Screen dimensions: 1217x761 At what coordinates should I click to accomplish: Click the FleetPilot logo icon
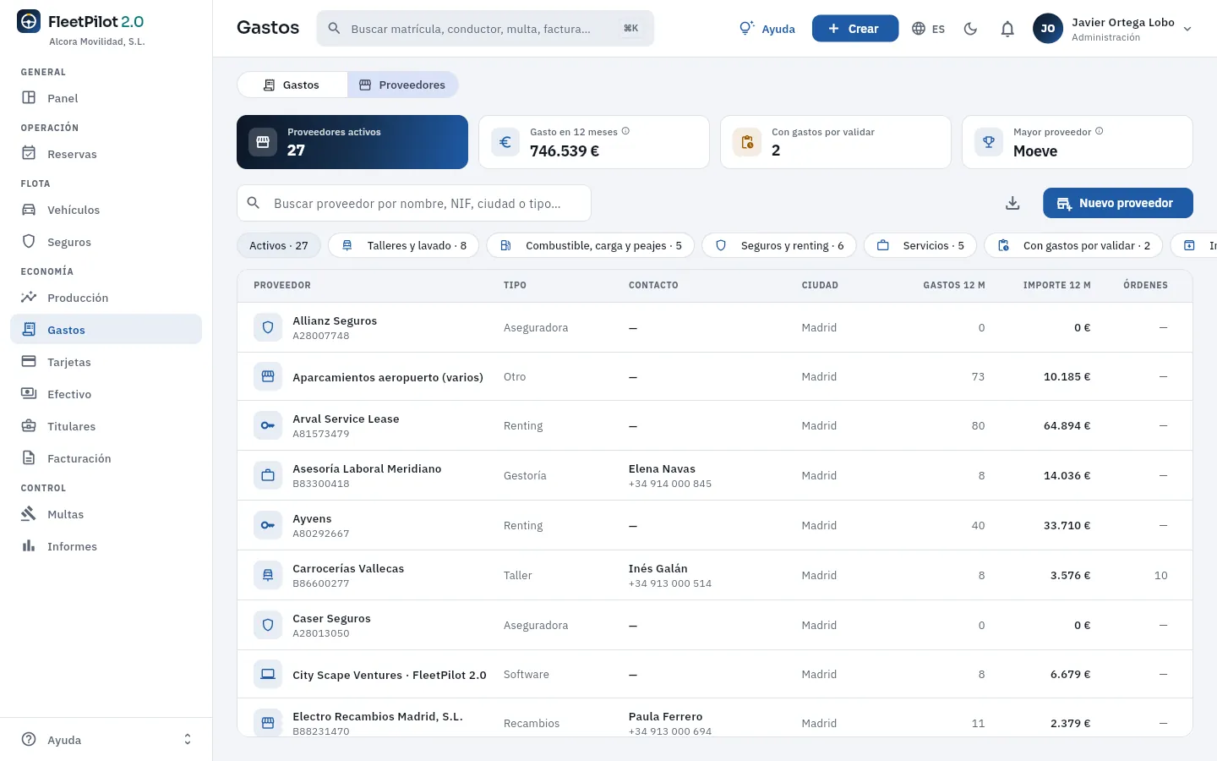[29, 21]
